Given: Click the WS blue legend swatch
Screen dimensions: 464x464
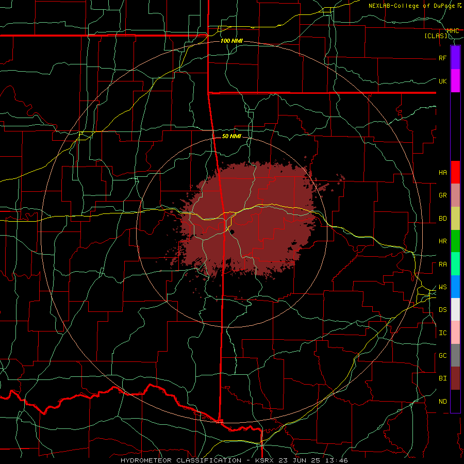Looking at the screenshot, I should click(x=455, y=287).
